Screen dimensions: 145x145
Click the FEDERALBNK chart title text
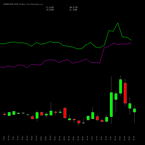coord(23,4)
